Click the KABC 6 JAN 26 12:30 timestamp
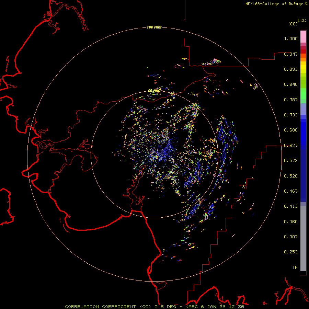Viewport: 309px width, 309px height. (x=215, y=307)
